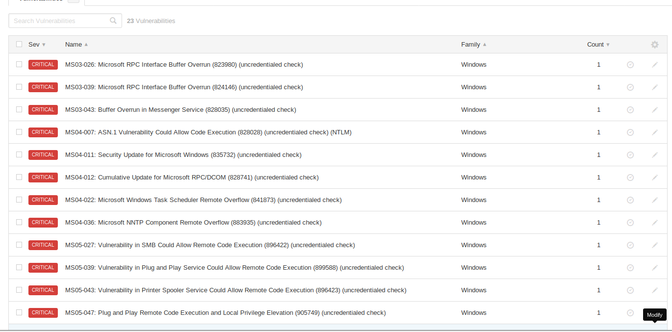
Task: Click the snooze clock icon for MS04-012
Action: click(630, 178)
